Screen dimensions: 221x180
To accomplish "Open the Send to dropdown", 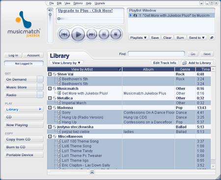I will [197, 38].
